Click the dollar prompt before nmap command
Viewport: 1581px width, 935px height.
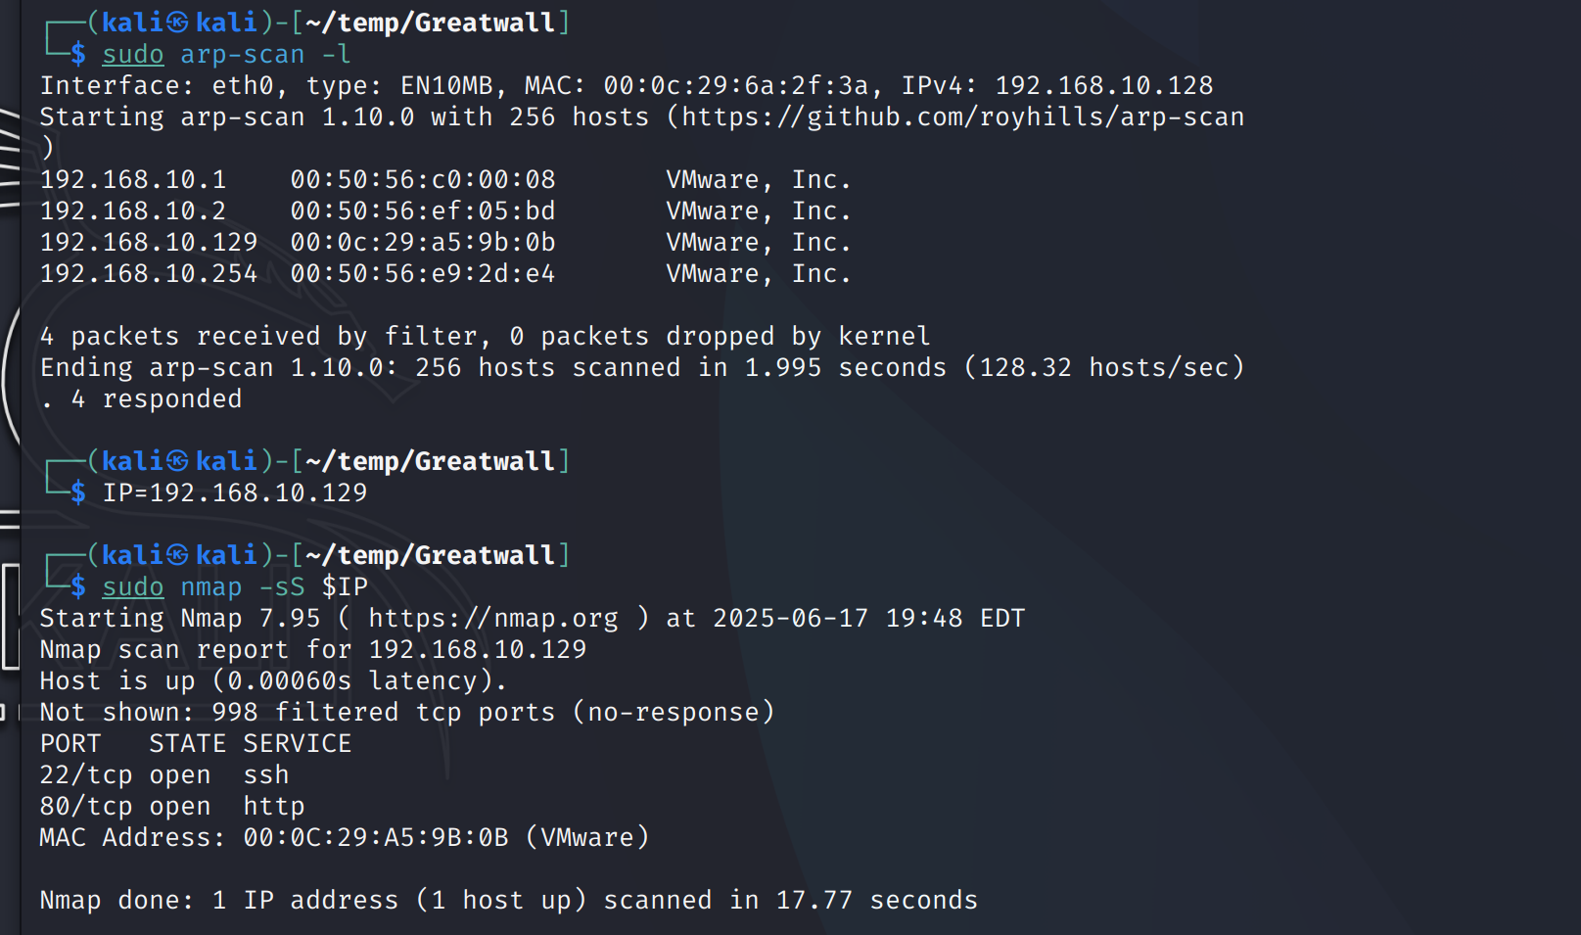[x=78, y=587]
